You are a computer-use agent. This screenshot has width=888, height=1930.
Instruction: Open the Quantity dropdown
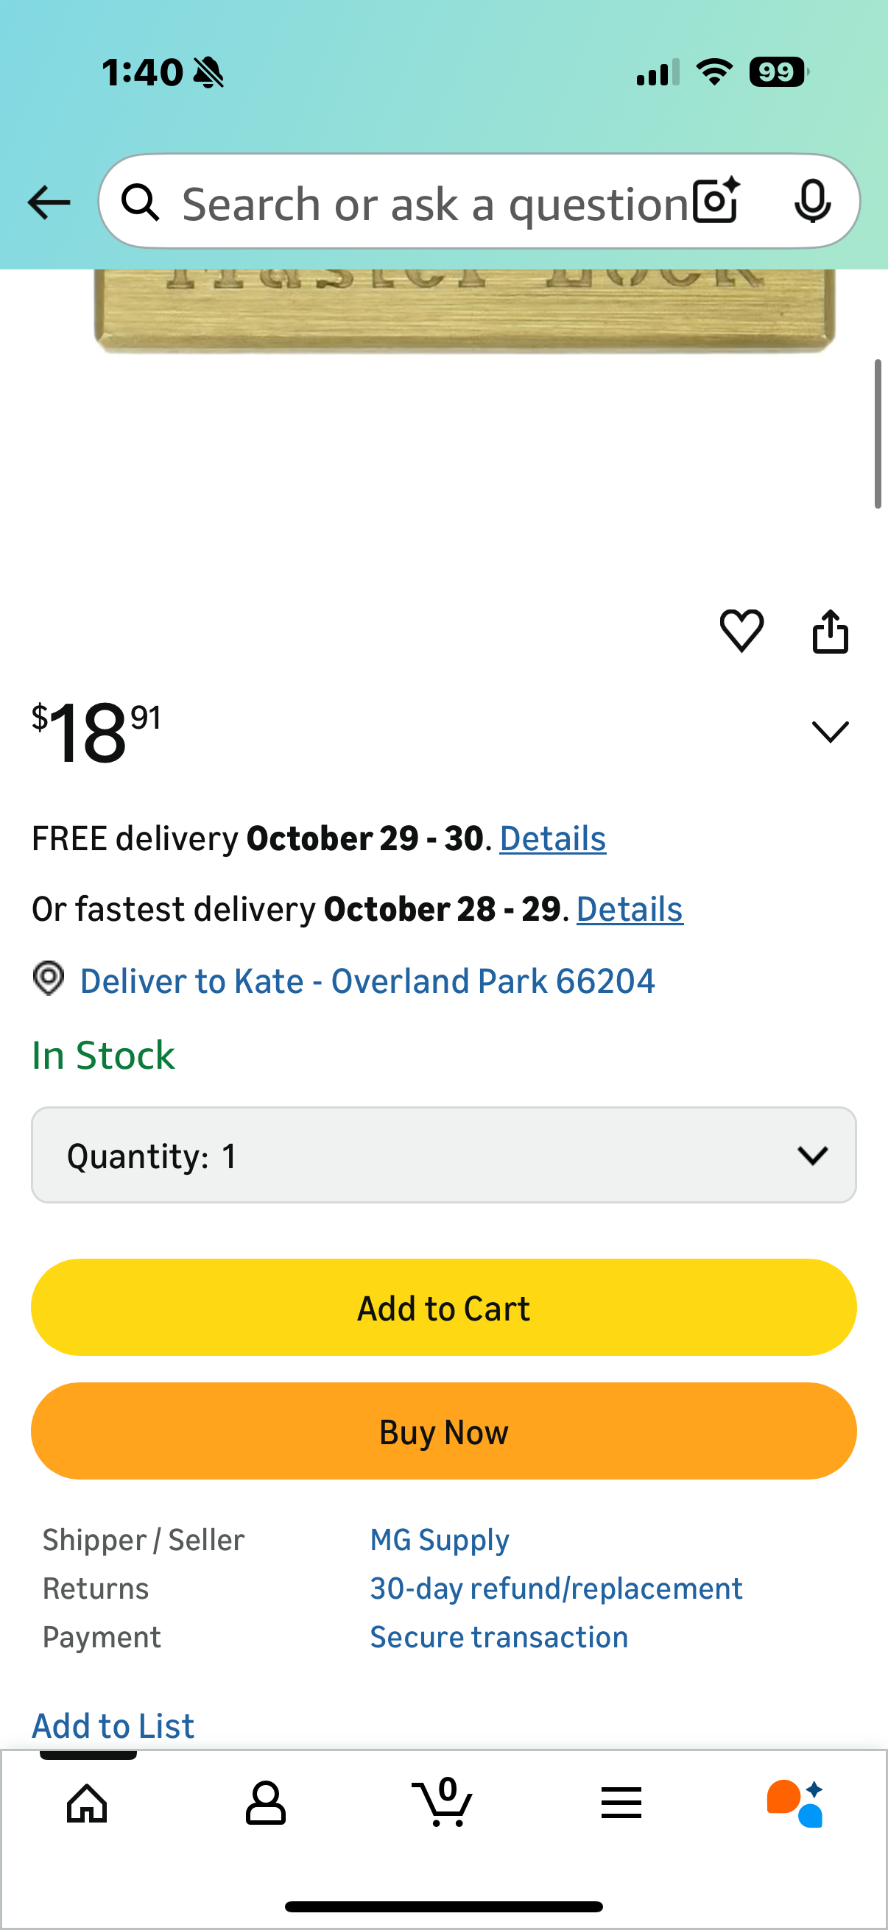443,1155
